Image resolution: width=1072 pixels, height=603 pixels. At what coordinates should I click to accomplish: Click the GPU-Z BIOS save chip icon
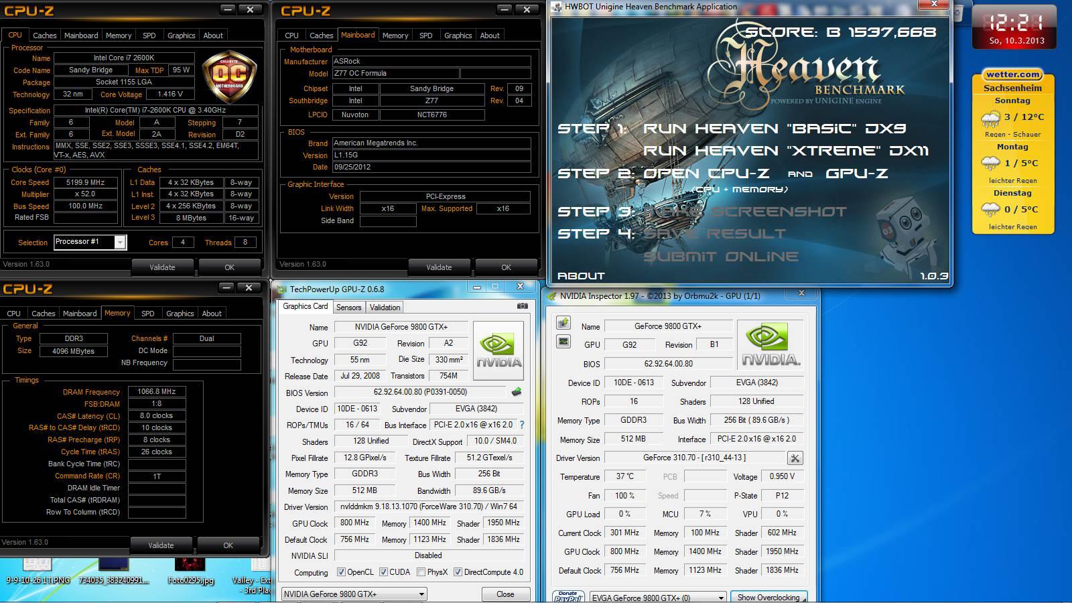516,392
